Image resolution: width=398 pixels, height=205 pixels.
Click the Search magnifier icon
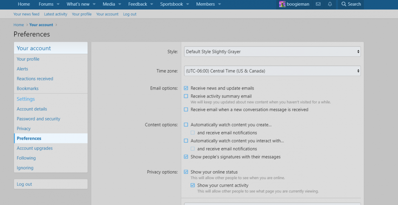344,4
